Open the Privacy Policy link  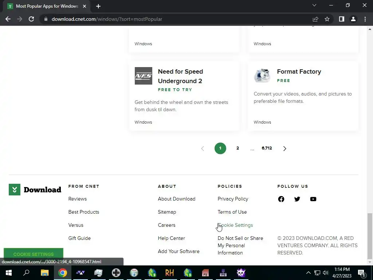(x=233, y=199)
